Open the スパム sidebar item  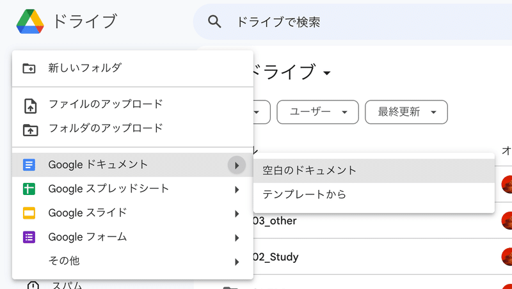tap(67, 285)
